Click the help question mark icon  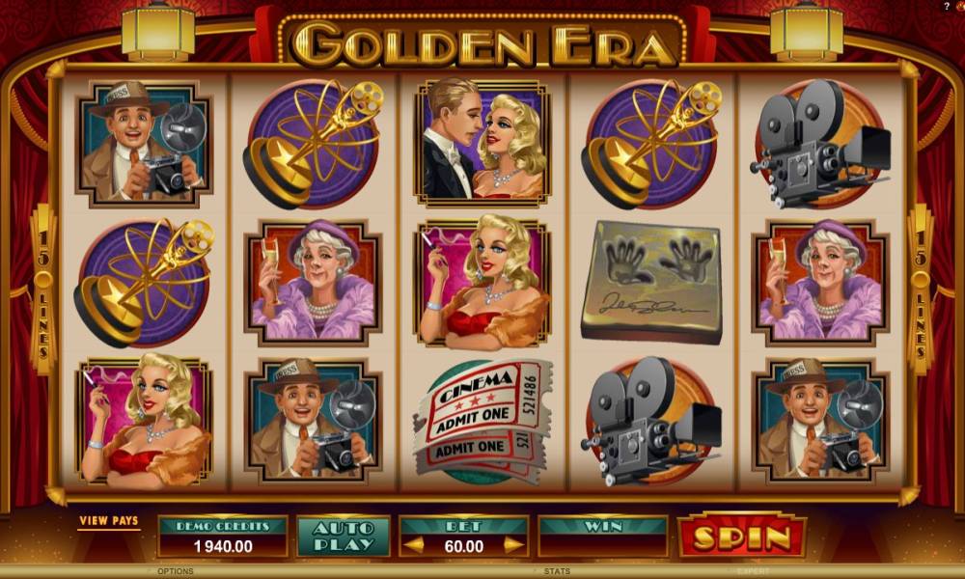coord(947,6)
